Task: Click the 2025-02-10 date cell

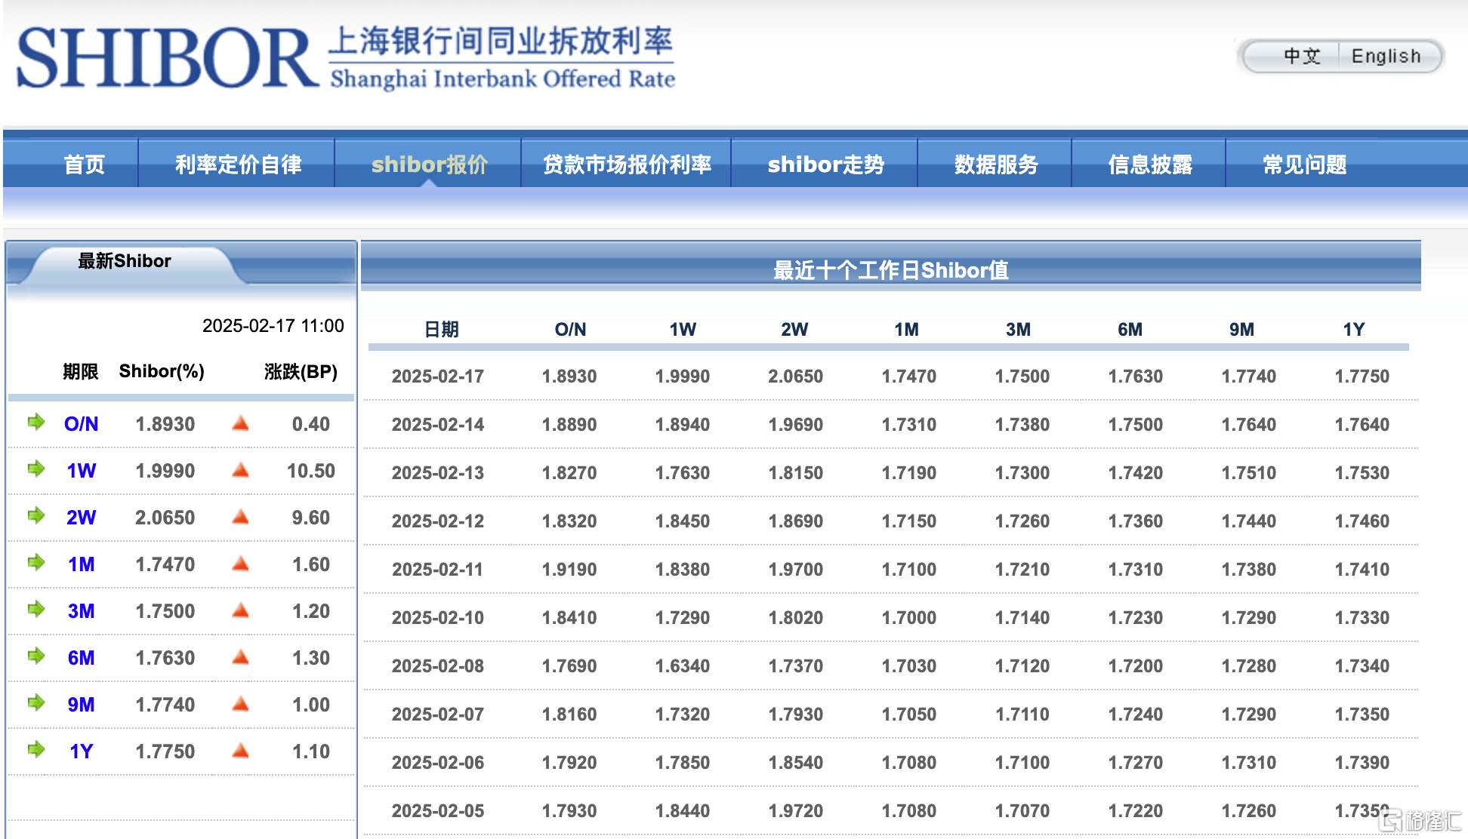Action: pyautogui.click(x=438, y=618)
